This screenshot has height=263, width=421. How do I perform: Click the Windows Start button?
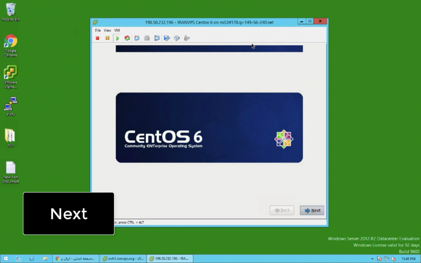click(x=6, y=259)
